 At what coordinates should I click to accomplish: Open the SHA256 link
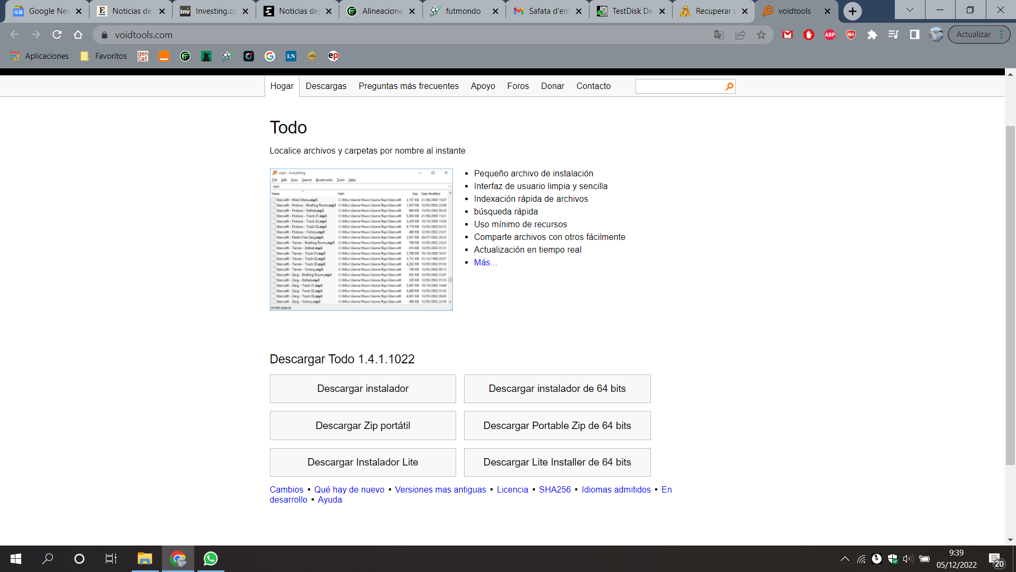tap(555, 490)
